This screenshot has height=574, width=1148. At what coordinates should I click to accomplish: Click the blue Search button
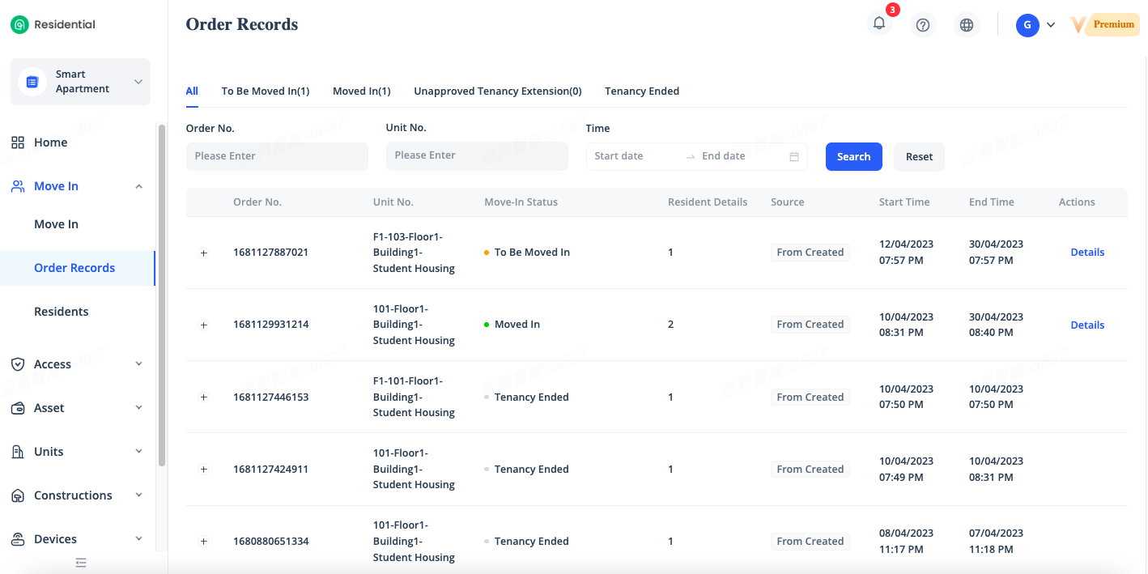[853, 157]
